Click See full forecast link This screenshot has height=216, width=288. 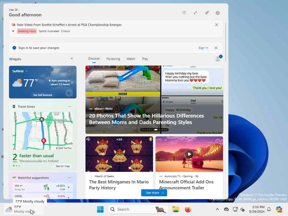click(43, 95)
